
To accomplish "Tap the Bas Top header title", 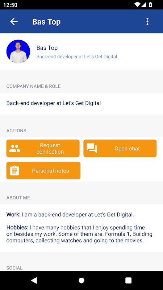I will (x=46, y=22).
